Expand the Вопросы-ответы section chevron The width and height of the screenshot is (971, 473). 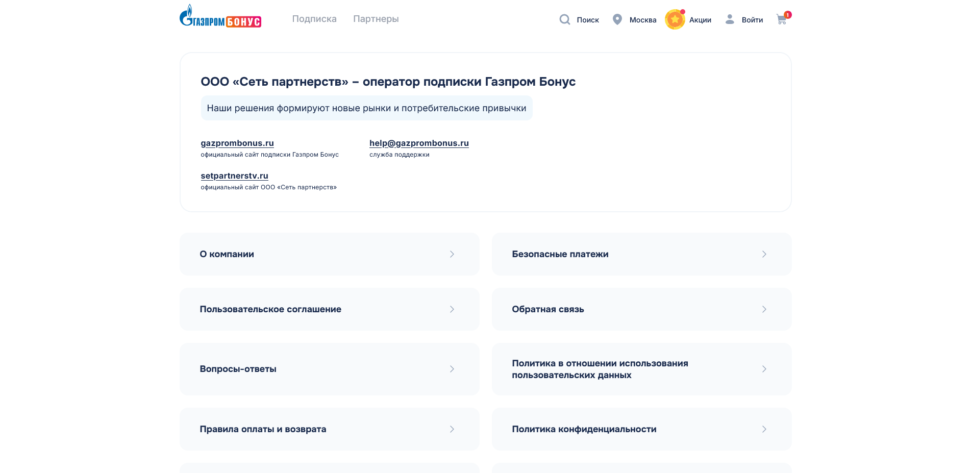(452, 369)
